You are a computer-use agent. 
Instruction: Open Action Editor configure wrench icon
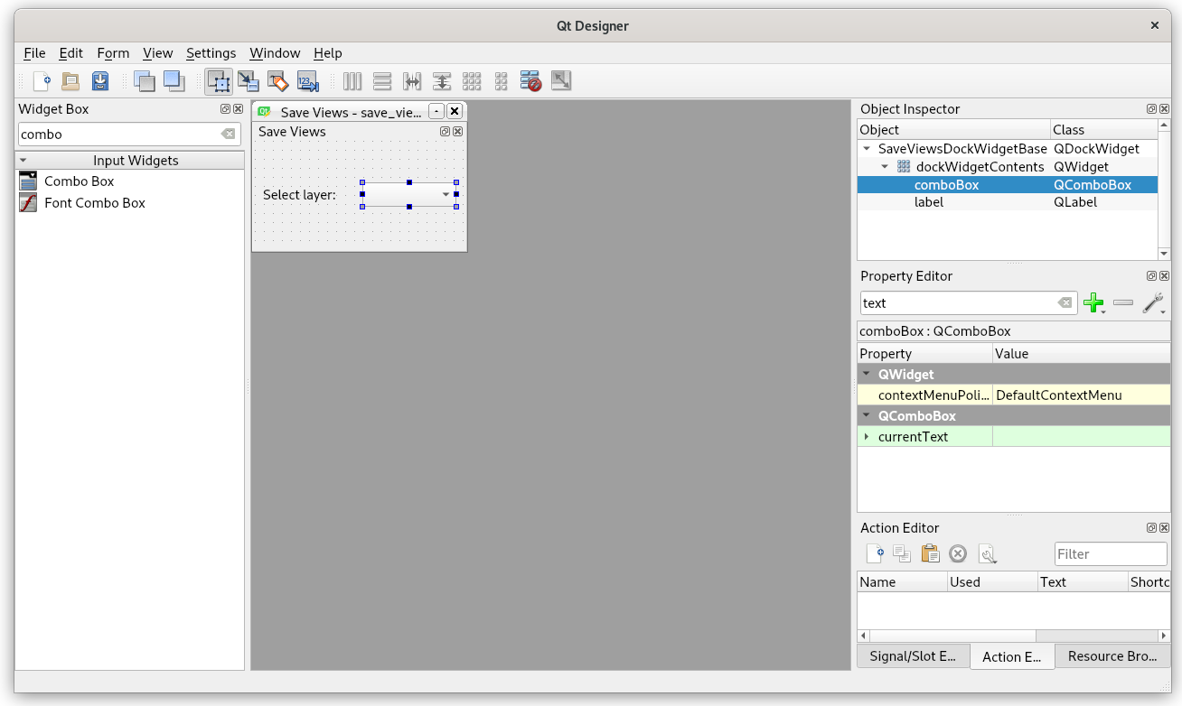pyautogui.click(x=987, y=553)
